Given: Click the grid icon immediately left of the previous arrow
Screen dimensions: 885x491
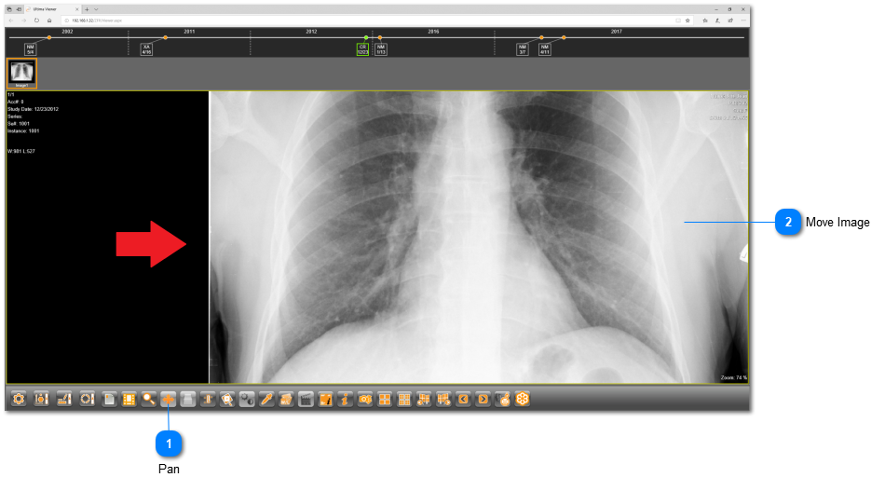Looking at the screenshot, I should (443, 399).
